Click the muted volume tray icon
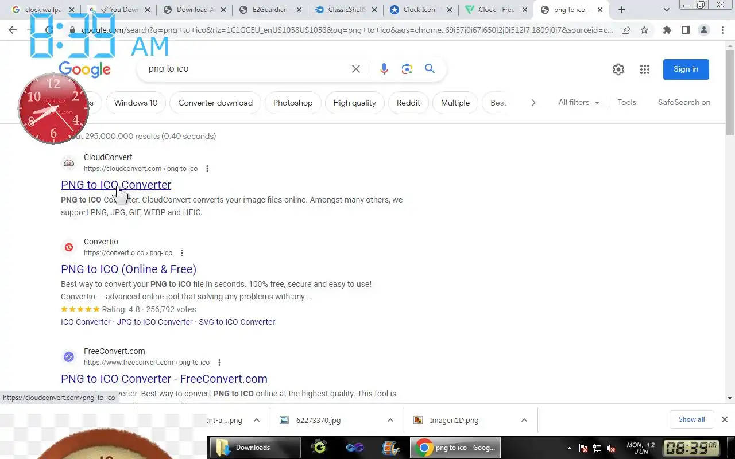 point(611,448)
